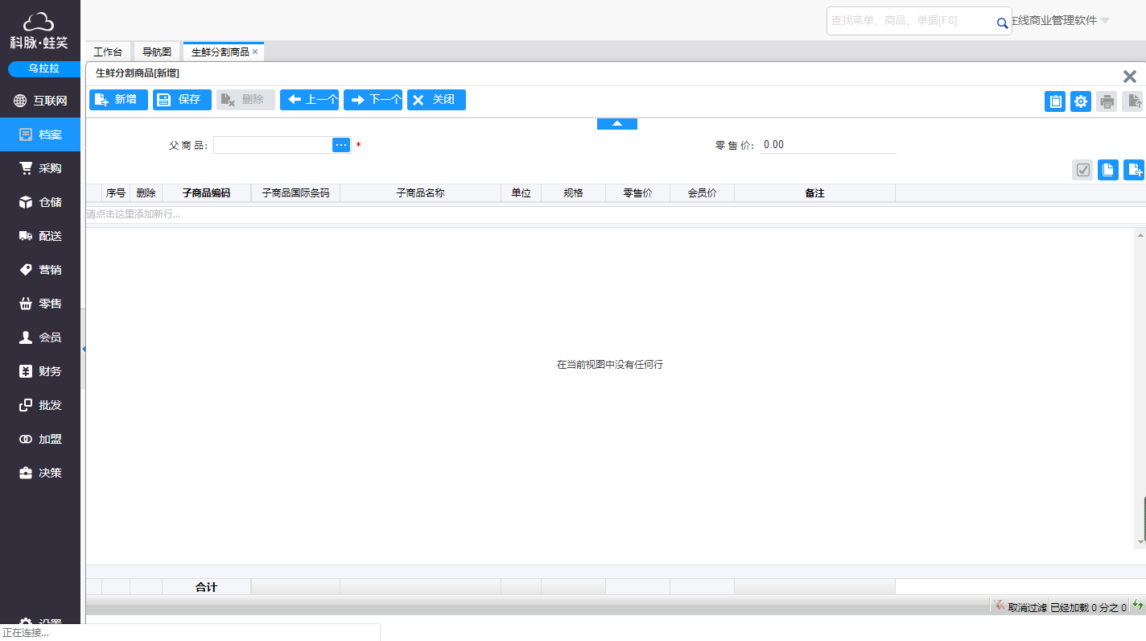Click the grey checkmark icon above grid
The height and width of the screenshot is (641, 1146).
[x=1082, y=169]
